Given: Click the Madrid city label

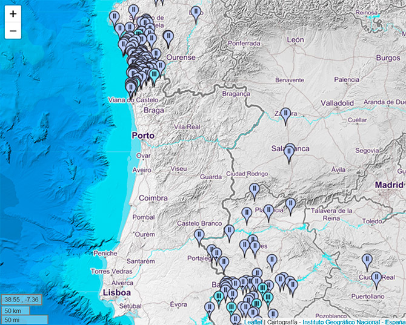Looking at the screenshot, I should point(388,185).
